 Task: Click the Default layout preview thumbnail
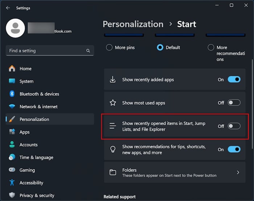175,35
